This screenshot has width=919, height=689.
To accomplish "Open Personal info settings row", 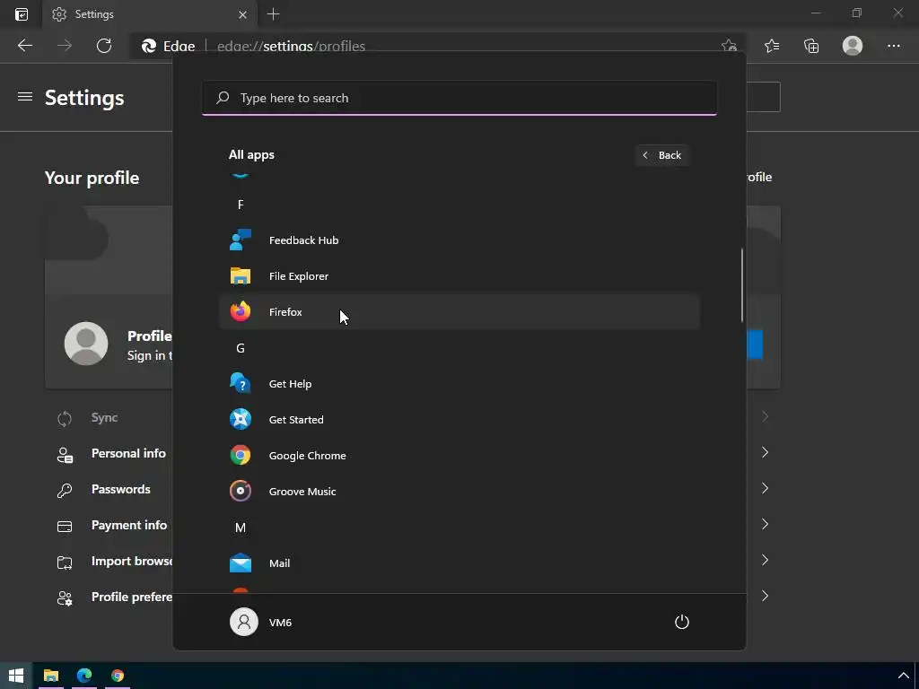I will click(x=128, y=453).
